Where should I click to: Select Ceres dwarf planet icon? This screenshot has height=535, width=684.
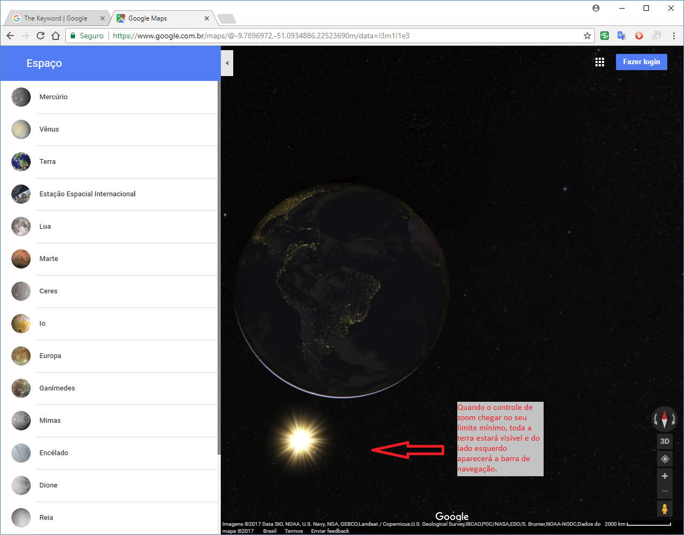pyautogui.click(x=21, y=291)
